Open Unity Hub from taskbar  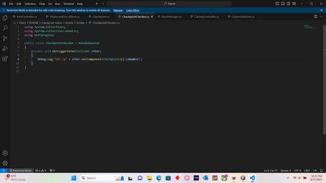click(243, 178)
